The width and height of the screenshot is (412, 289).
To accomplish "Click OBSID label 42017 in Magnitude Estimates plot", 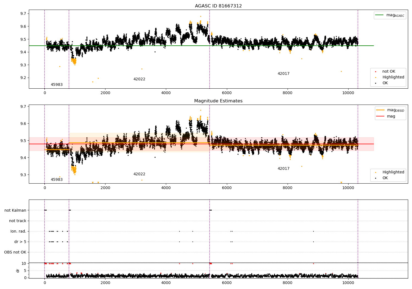I will pos(283,169).
